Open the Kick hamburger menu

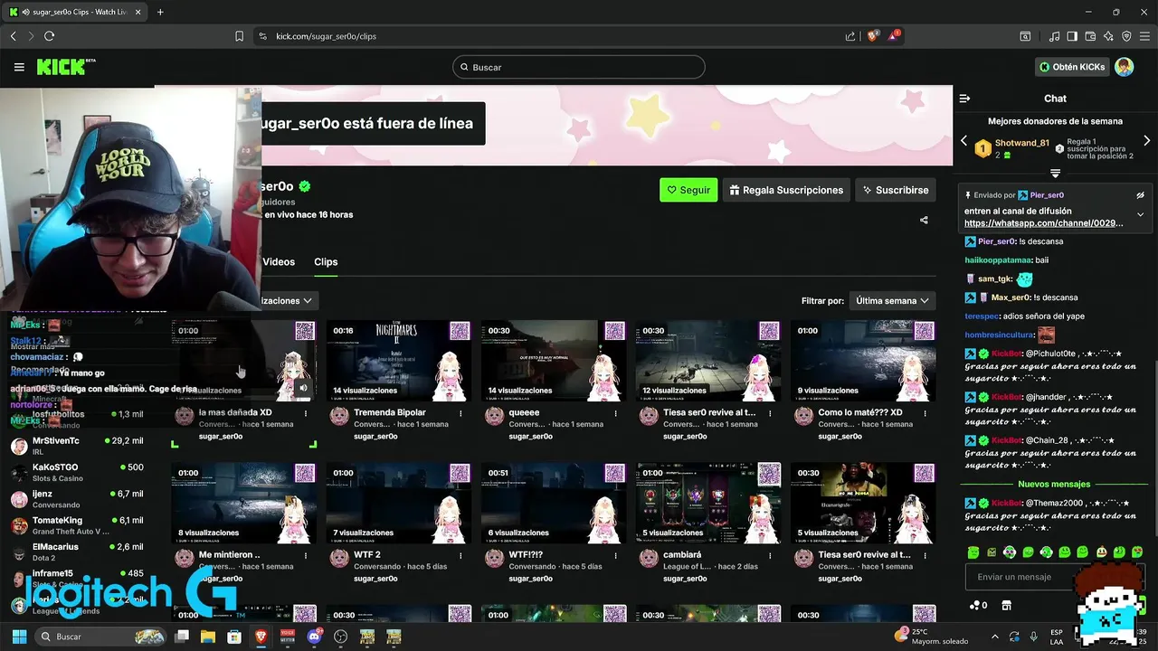click(19, 67)
